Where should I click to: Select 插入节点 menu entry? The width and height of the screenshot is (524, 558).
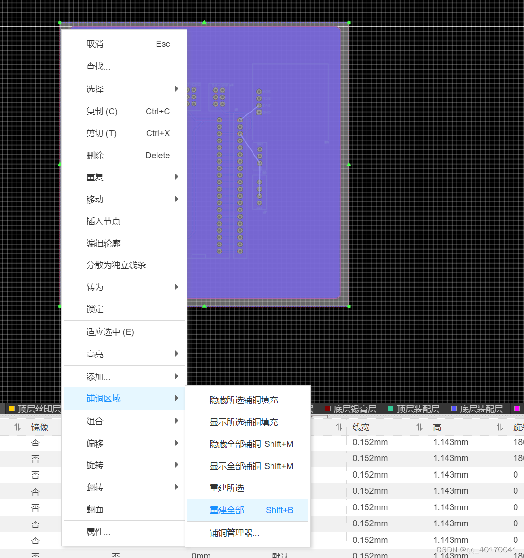point(124,221)
